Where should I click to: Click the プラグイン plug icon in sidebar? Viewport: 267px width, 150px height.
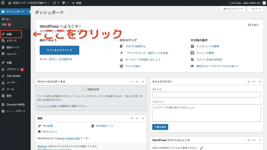3,69
